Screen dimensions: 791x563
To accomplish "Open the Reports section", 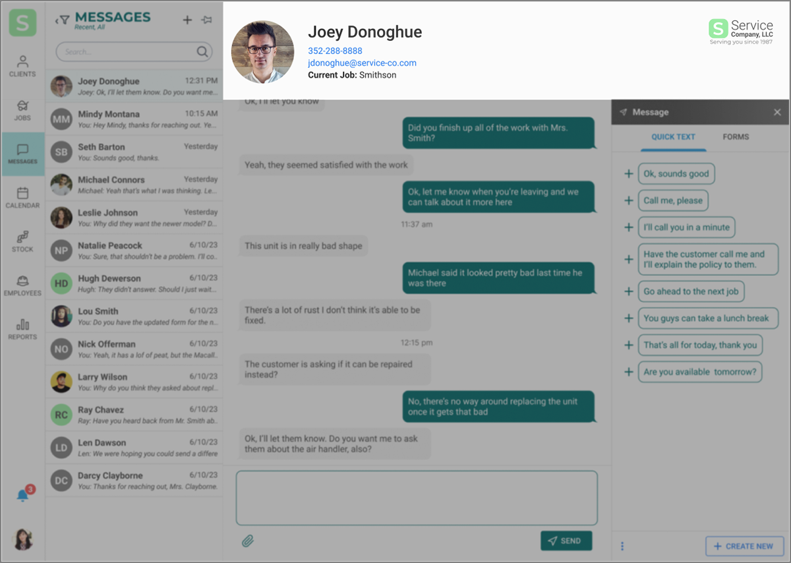I will pyautogui.click(x=22, y=329).
